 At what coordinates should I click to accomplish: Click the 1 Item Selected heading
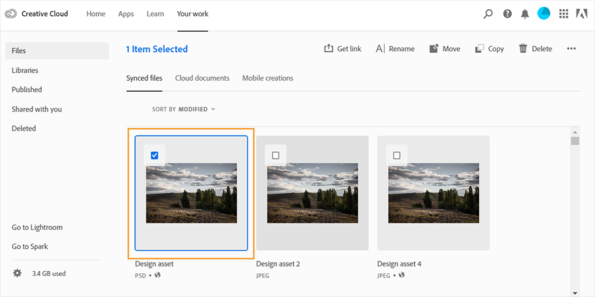point(157,49)
